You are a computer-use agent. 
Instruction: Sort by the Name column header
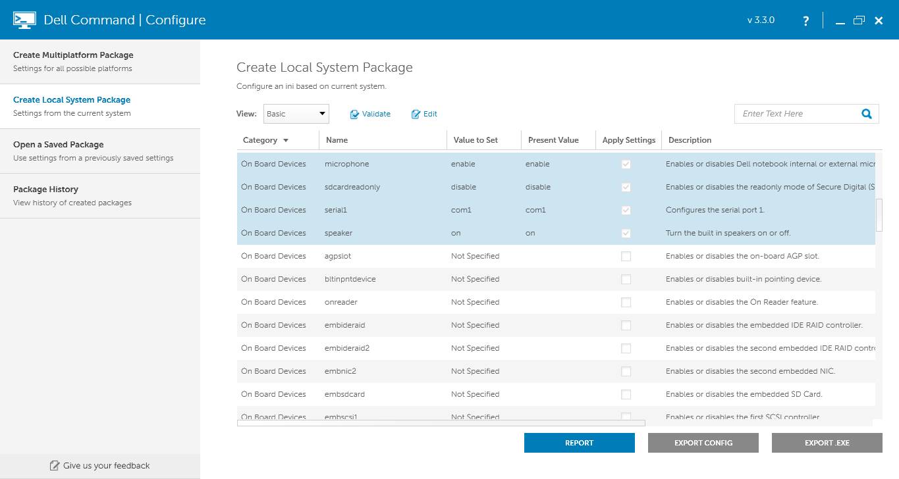pos(337,140)
